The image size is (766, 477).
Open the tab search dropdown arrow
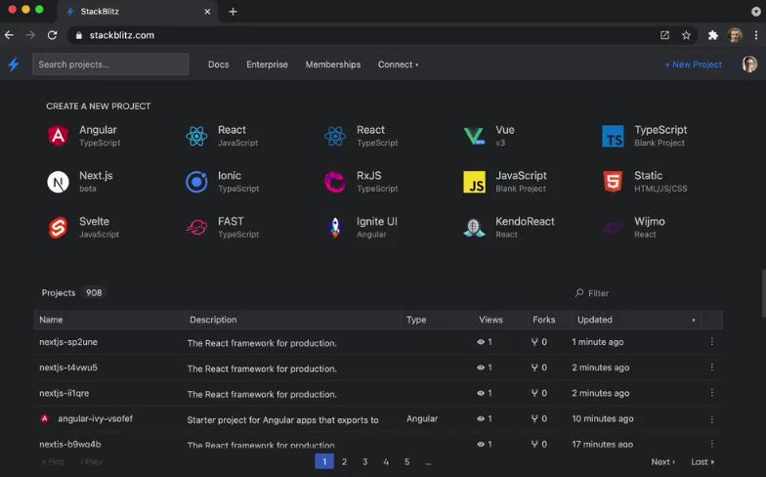tap(756, 12)
